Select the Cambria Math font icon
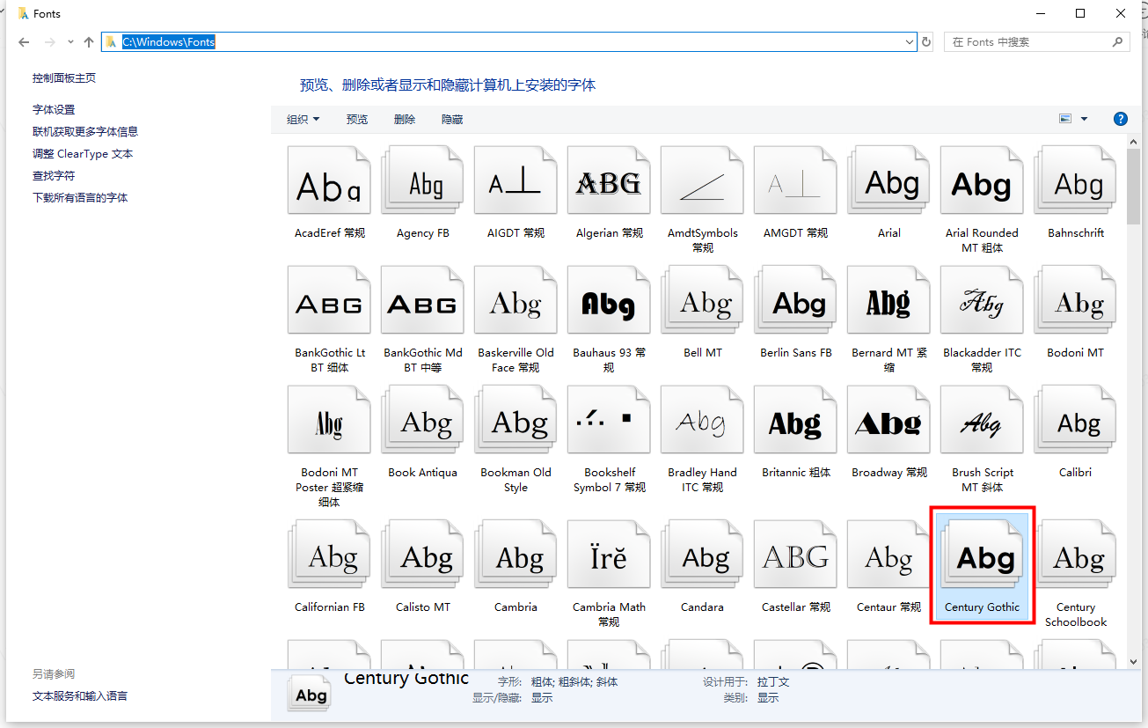 coord(609,556)
